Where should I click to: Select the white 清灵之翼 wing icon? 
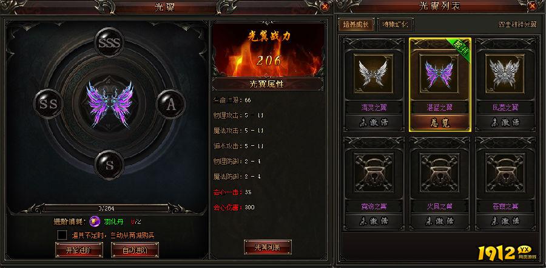click(x=373, y=73)
